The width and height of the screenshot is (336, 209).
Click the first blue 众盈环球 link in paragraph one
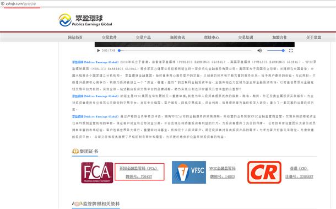tap(95, 62)
